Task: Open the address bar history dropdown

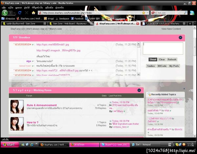Action: coord(147,13)
